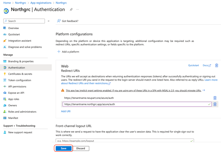Open the Web Quickstart link
Image resolution: width=221 pixels, height=152 pixels.
[x=193, y=65]
